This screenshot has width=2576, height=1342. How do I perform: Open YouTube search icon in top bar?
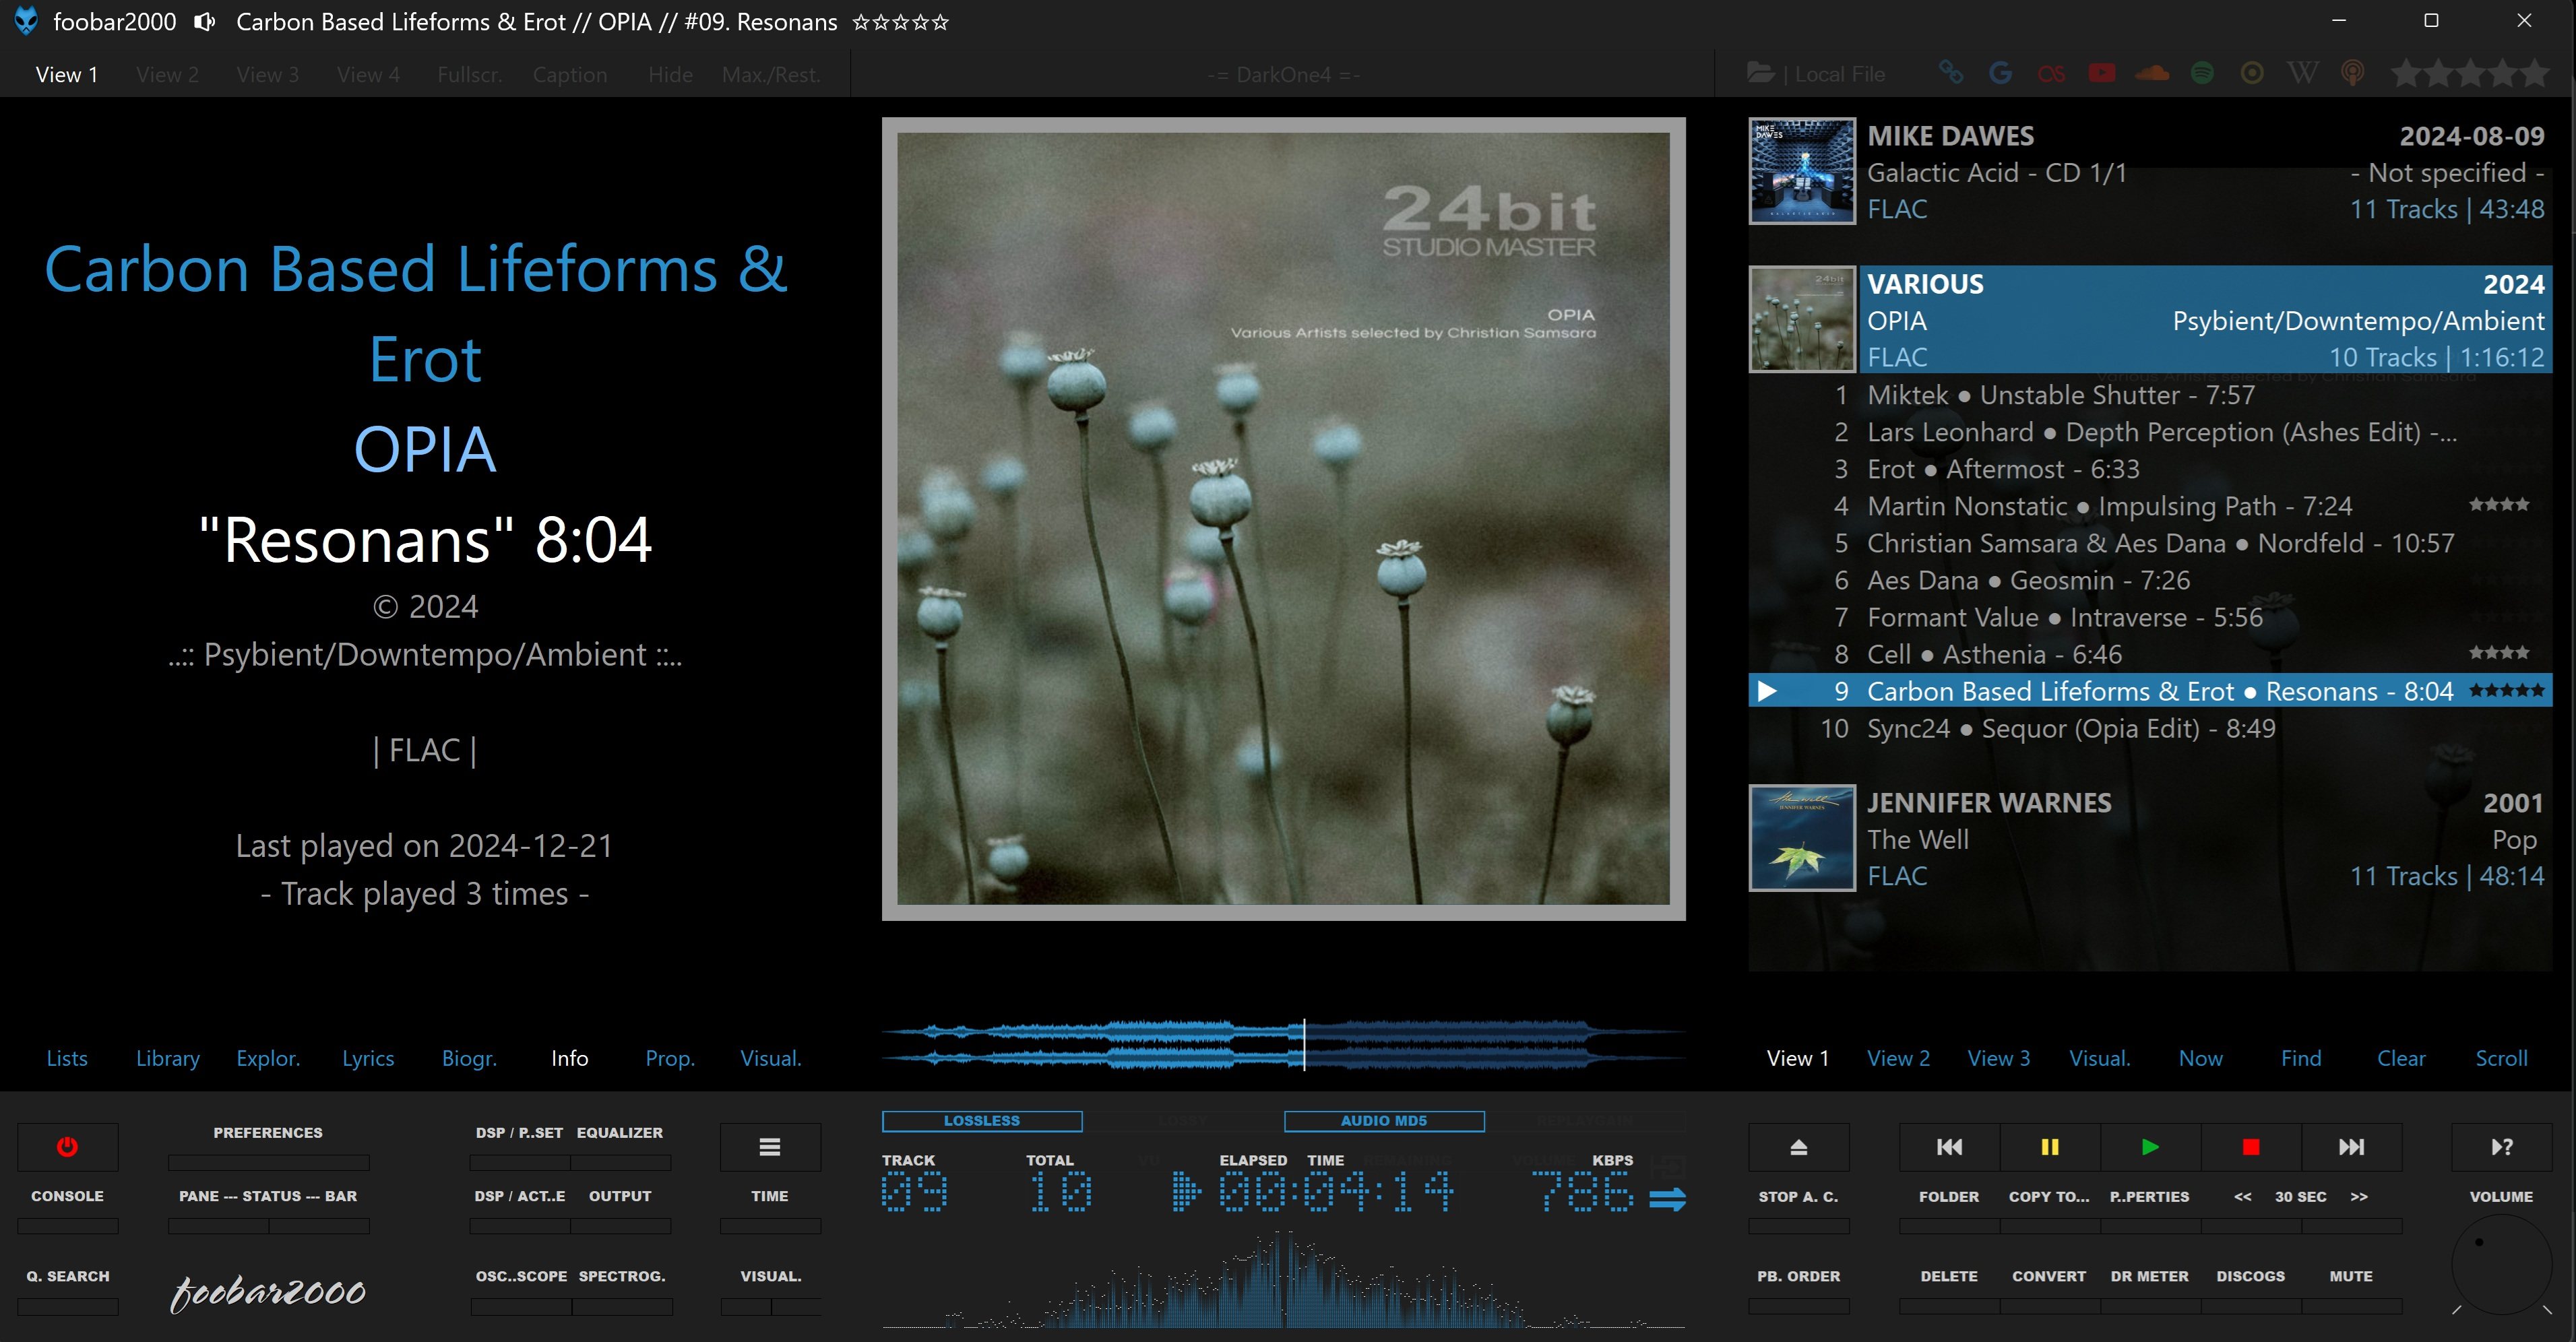tap(2101, 73)
